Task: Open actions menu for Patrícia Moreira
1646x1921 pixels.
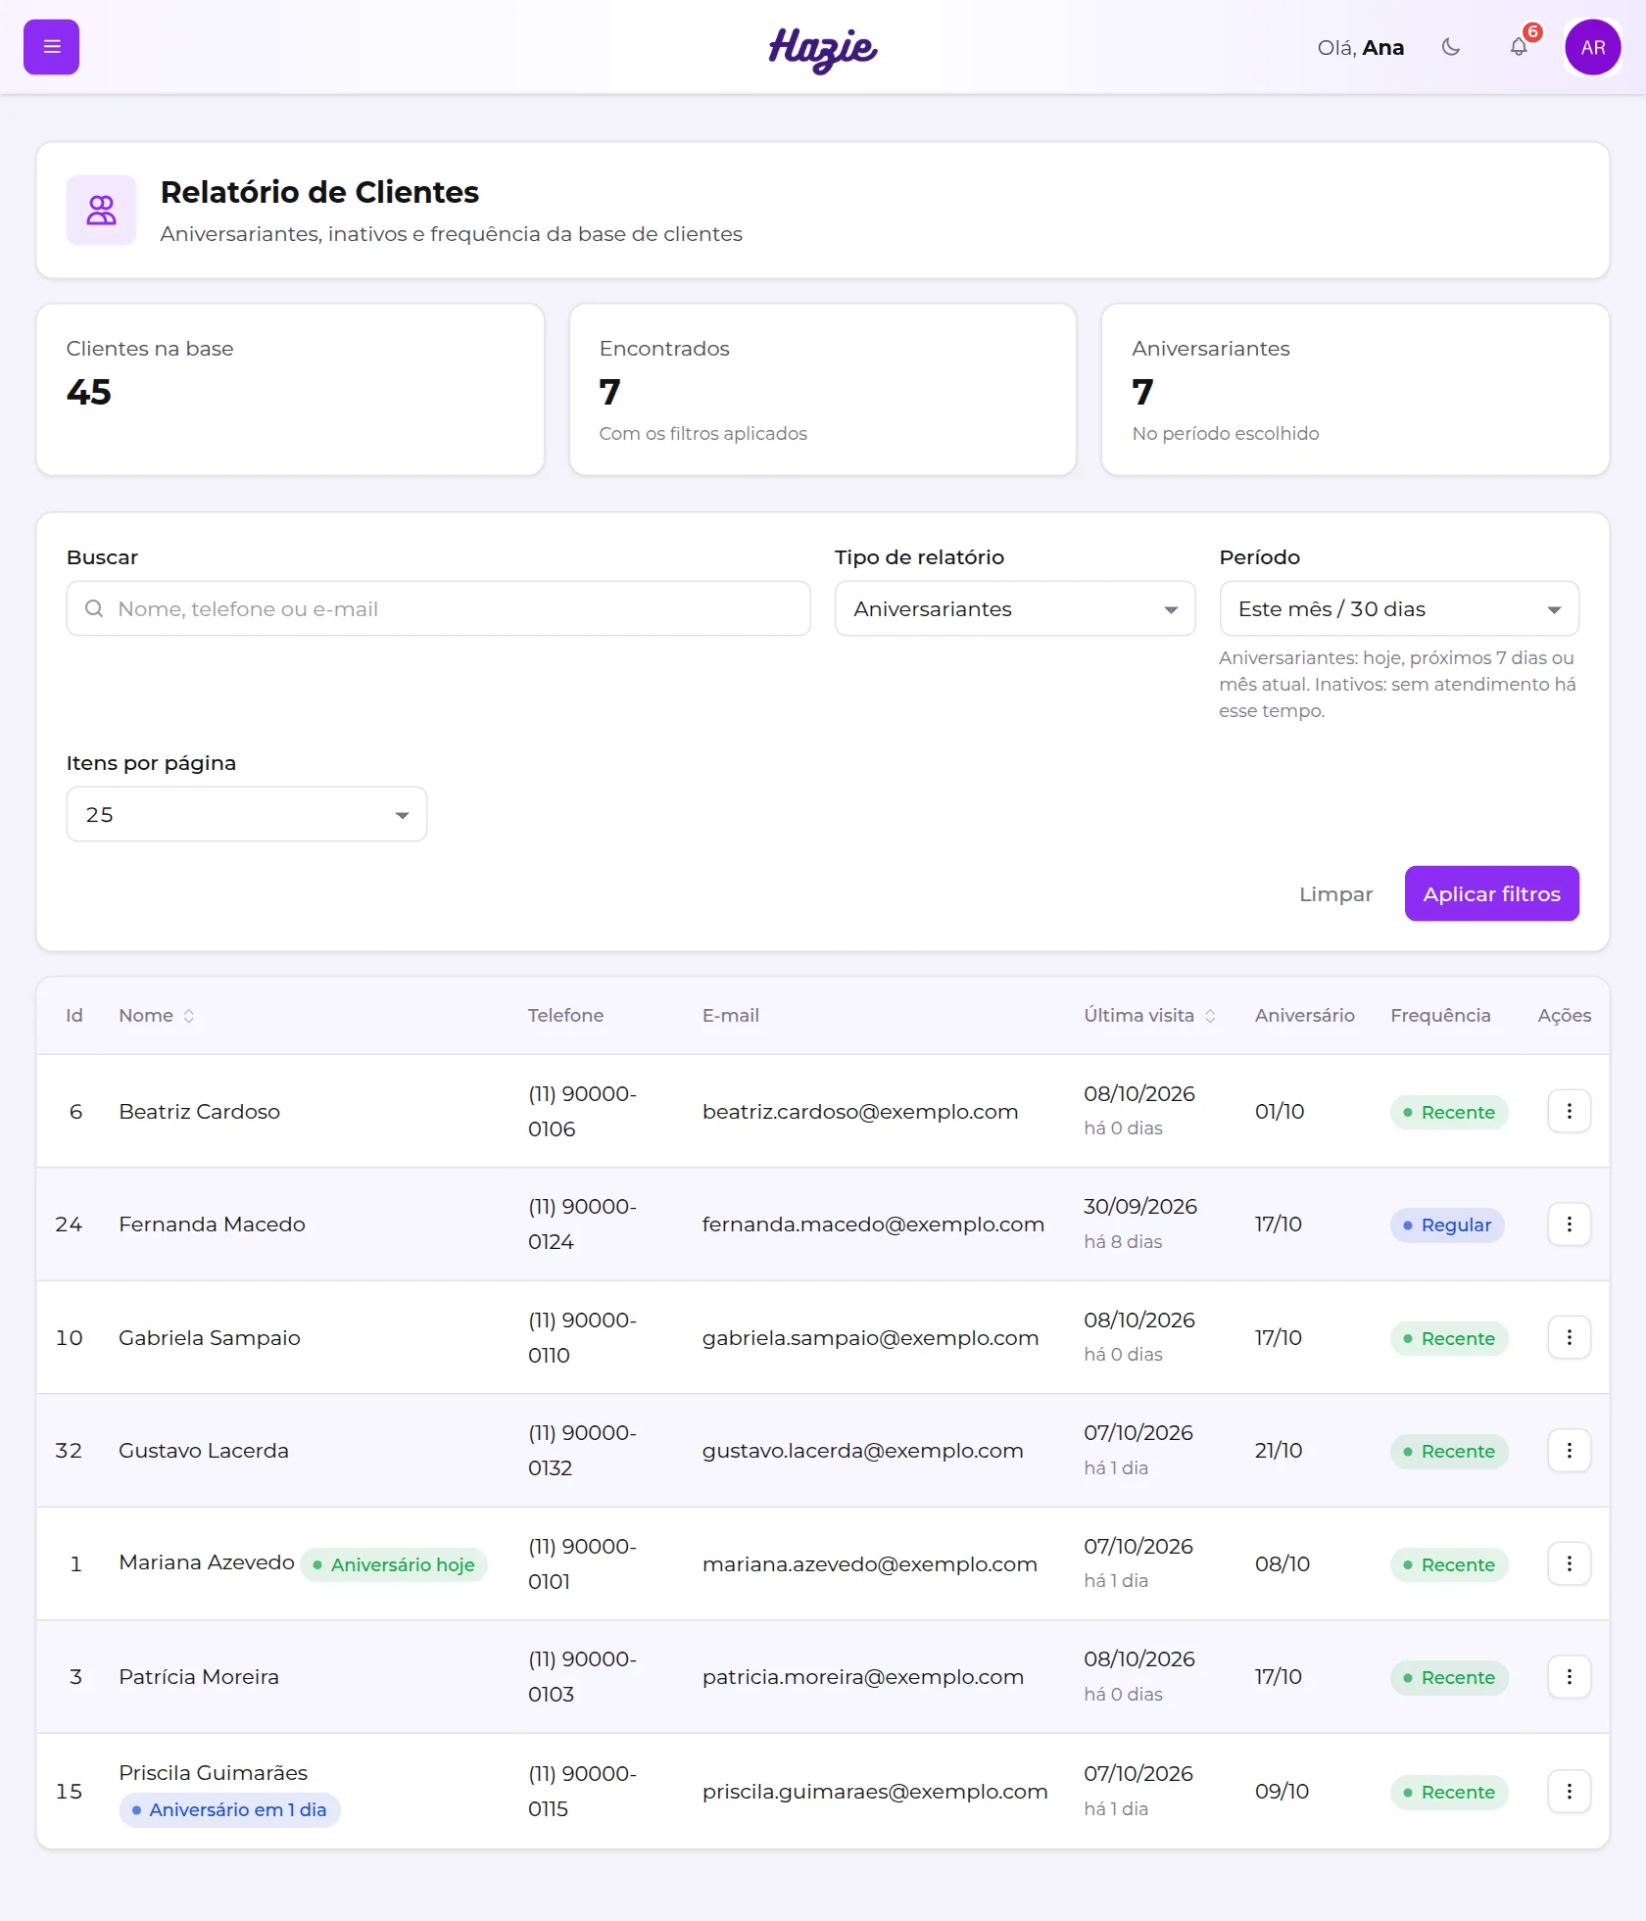Action: click(x=1569, y=1676)
